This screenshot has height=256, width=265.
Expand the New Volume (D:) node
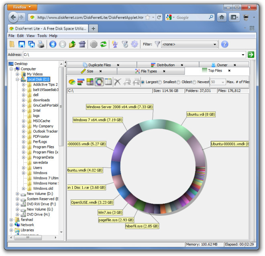coord(17,194)
